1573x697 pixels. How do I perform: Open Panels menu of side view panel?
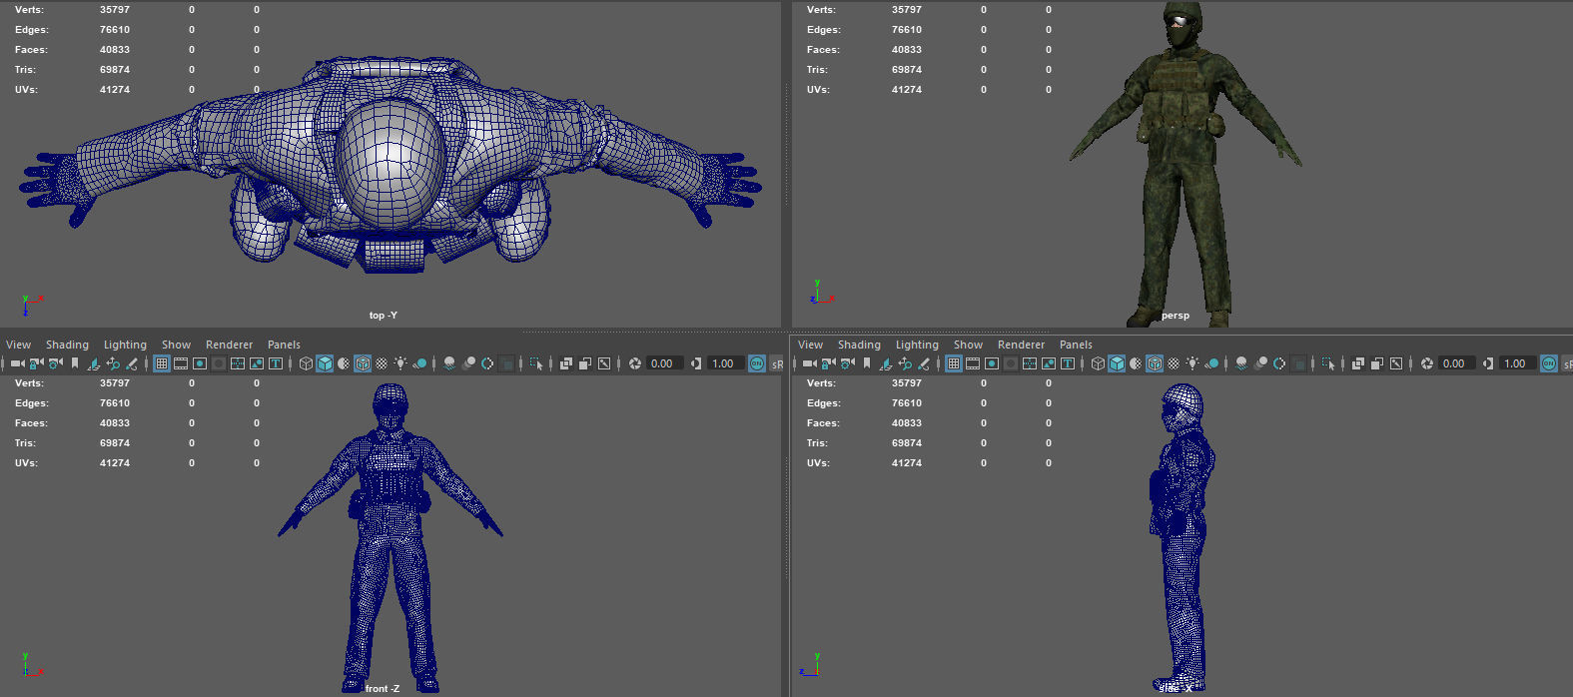pos(1076,345)
